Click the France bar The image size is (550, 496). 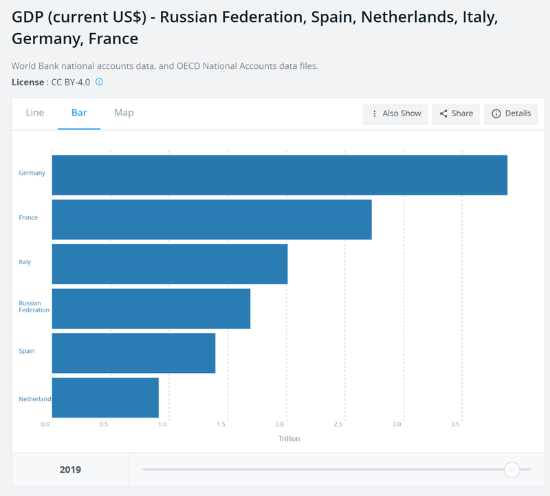[212, 219]
